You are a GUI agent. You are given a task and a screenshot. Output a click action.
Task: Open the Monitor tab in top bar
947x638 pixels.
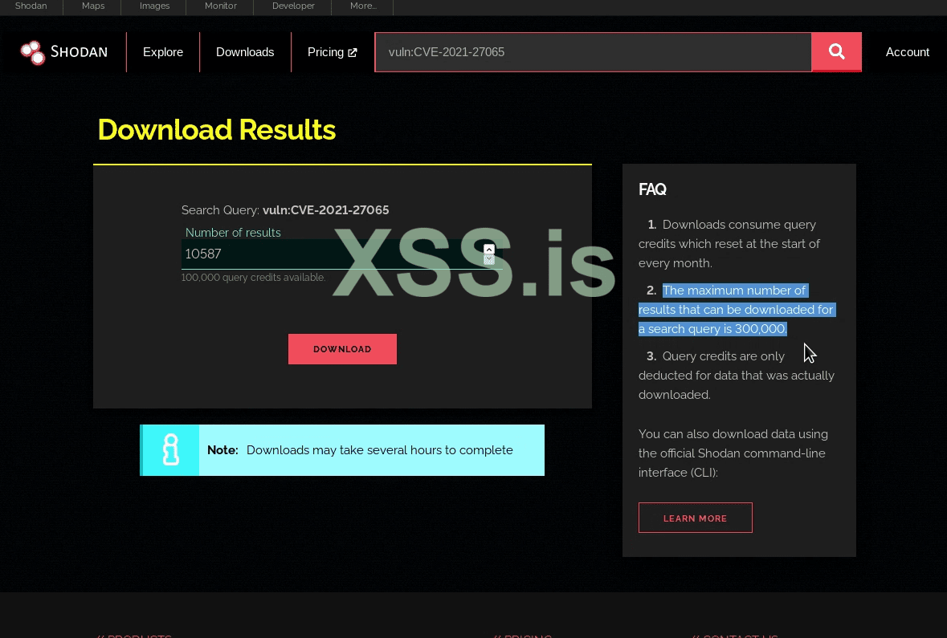[x=220, y=6]
